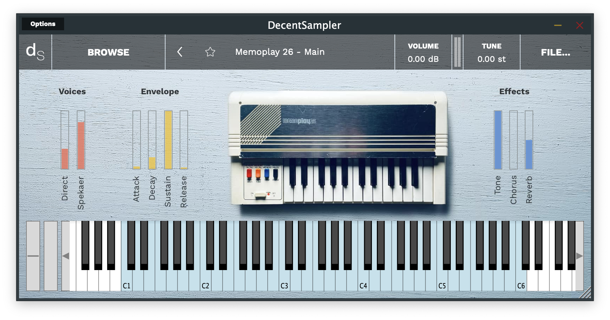Click the output level meter
Screen dimensions: 610x320
pos(457,52)
